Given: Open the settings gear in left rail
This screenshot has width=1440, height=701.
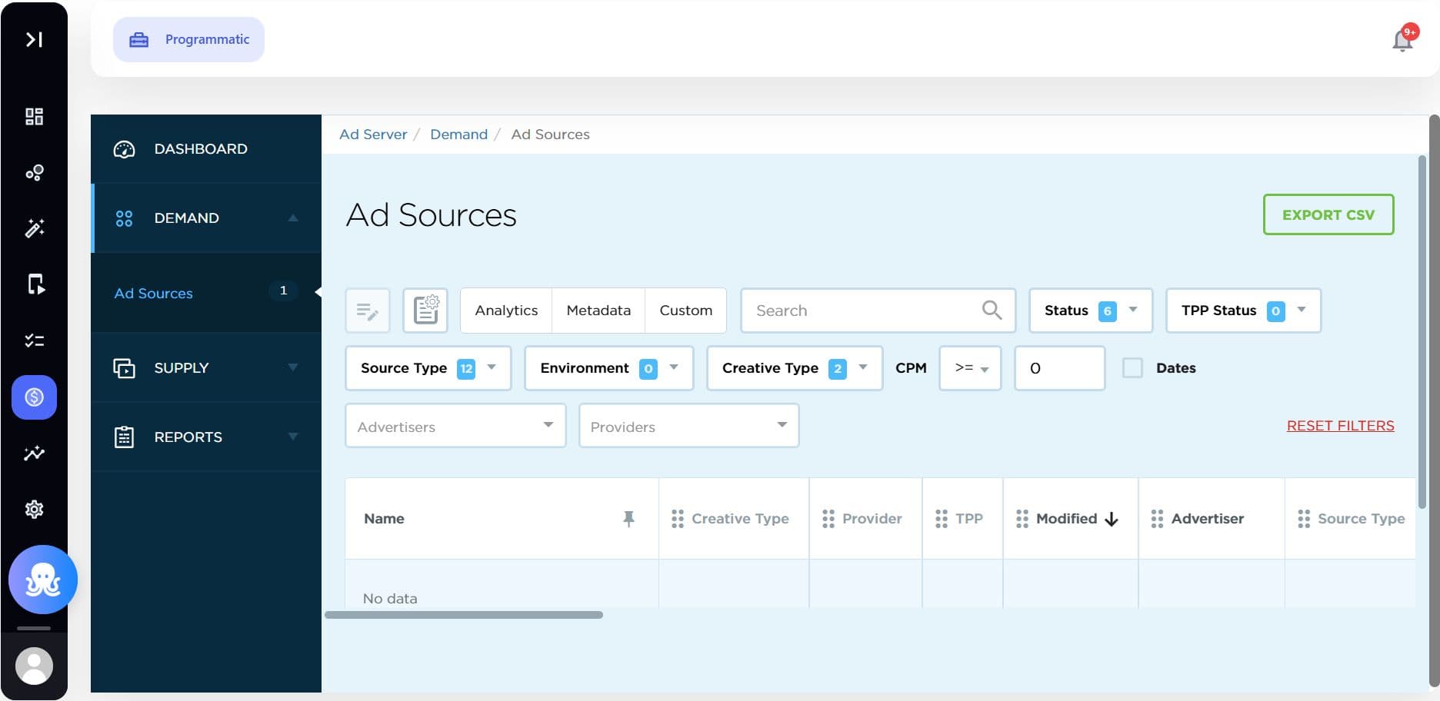Looking at the screenshot, I should pos(34,509).
